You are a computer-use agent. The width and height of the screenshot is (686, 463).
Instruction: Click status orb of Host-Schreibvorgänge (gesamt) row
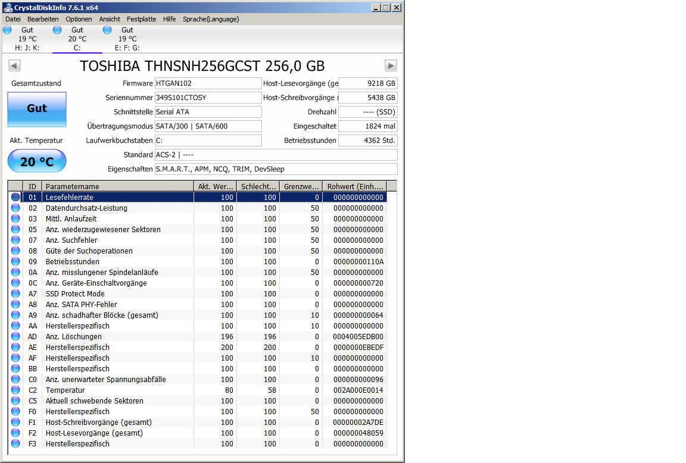15,422
